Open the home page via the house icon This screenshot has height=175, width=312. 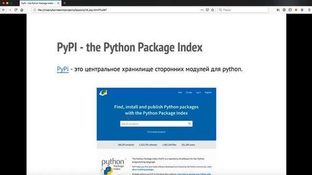(x=21, y=10)
